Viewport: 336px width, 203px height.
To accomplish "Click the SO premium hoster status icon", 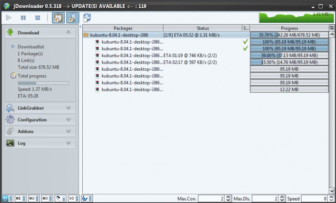I will tap(72, 198).
